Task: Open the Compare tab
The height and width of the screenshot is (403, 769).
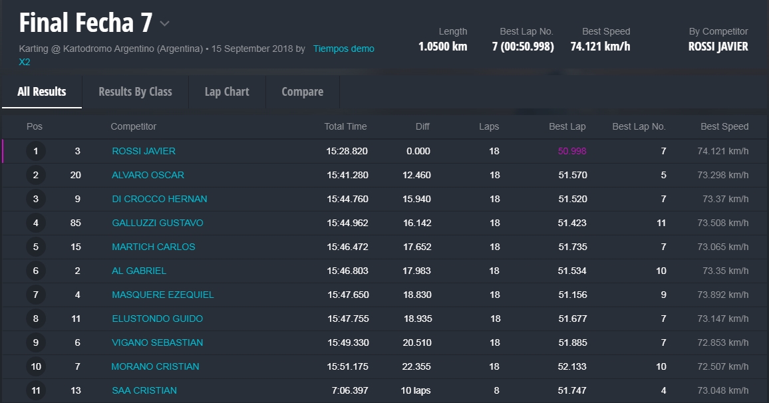Action: [x=302, y=92]
